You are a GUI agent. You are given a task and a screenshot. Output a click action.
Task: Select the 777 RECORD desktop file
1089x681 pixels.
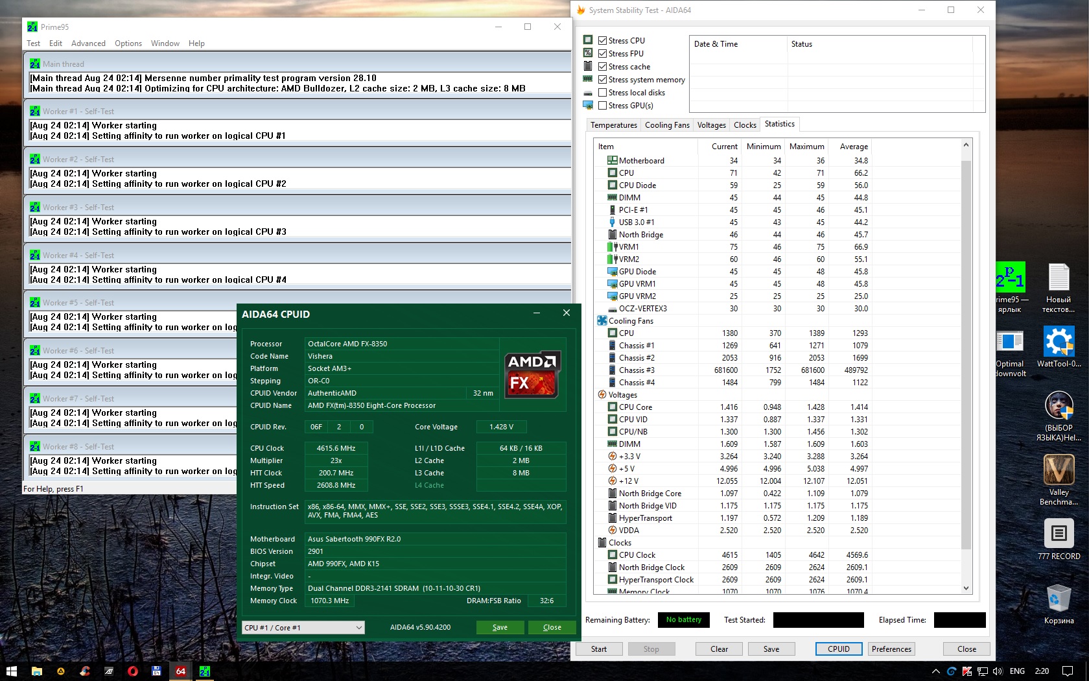pos(1059,540)
